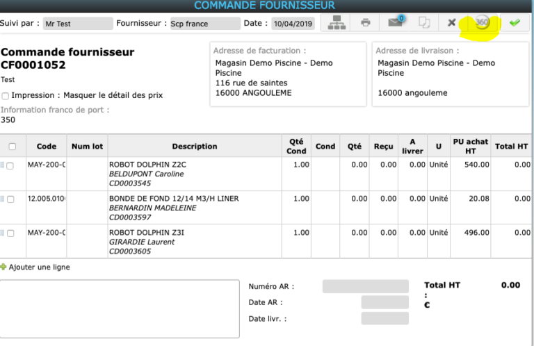Open the Date field showing 10/04/2019
This screenshot has width=534, height=346.
[293, 24]
